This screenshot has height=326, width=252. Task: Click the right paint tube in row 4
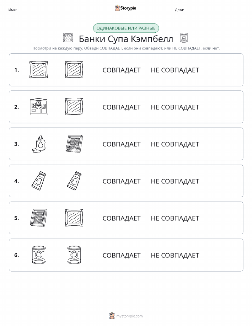(x=74, y=181)
